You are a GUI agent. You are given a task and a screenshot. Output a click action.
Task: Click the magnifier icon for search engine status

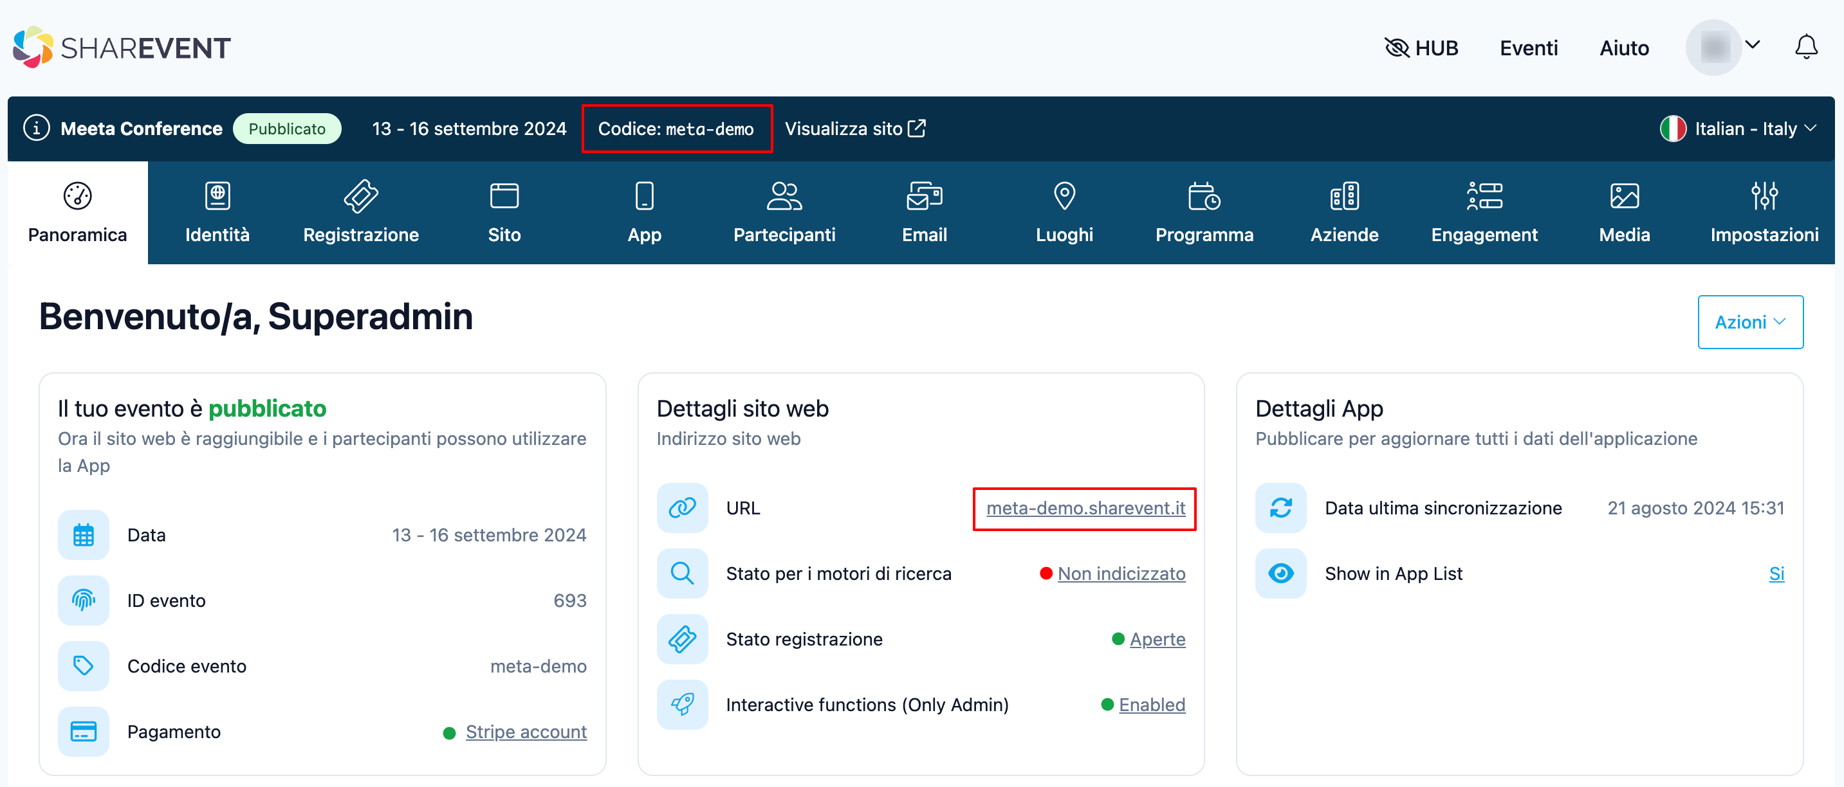pos(682,573)
